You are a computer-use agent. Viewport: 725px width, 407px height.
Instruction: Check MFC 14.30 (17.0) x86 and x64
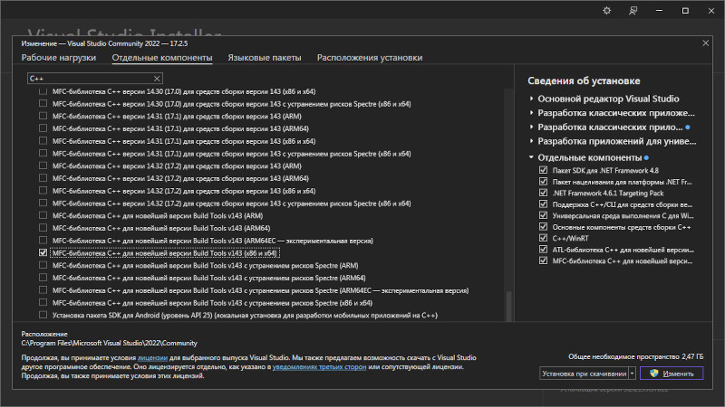[43, 91]
